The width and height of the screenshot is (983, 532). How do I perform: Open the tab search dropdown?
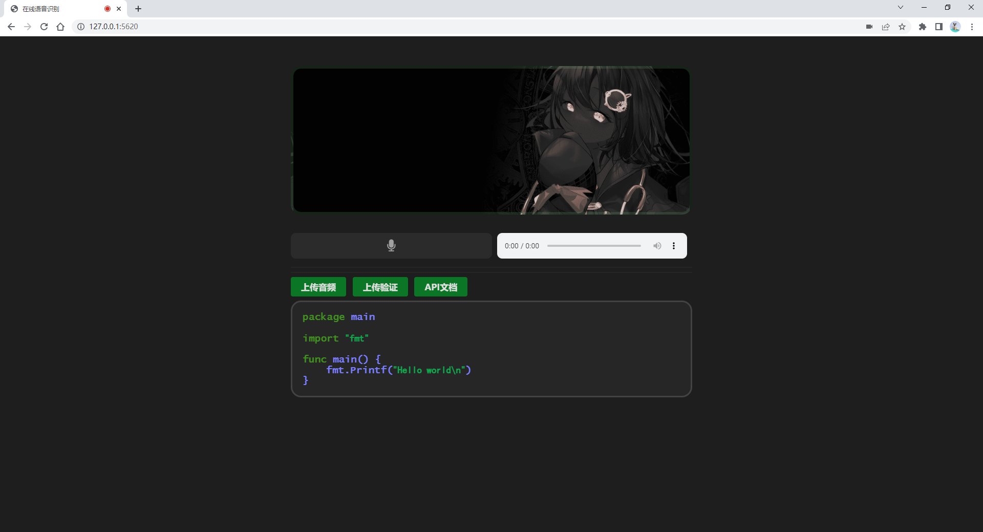tap(901, 8)
